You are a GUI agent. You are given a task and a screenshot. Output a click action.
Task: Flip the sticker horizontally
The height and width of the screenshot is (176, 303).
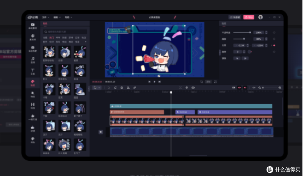[x=237, y=58]
